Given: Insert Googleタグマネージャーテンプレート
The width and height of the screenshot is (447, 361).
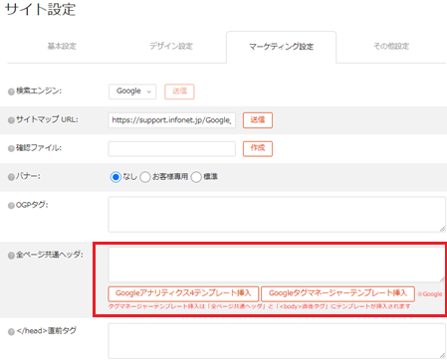Looking at the screenshot, I should [337, 293].
